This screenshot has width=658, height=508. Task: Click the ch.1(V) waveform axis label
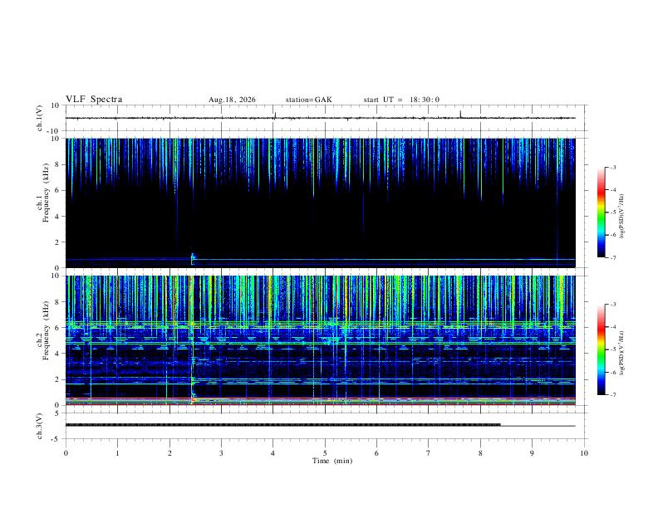[40, 118]
